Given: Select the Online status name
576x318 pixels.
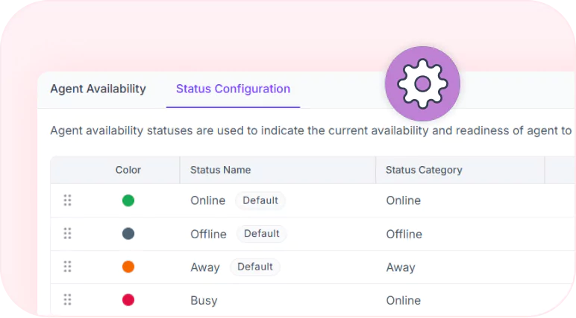Looking at the screenshot, I should pos(208,200).
